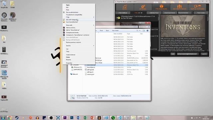213x120 pixels.
Task: Open the Options tab in FTB Launcher
Action: click(143, 7)
